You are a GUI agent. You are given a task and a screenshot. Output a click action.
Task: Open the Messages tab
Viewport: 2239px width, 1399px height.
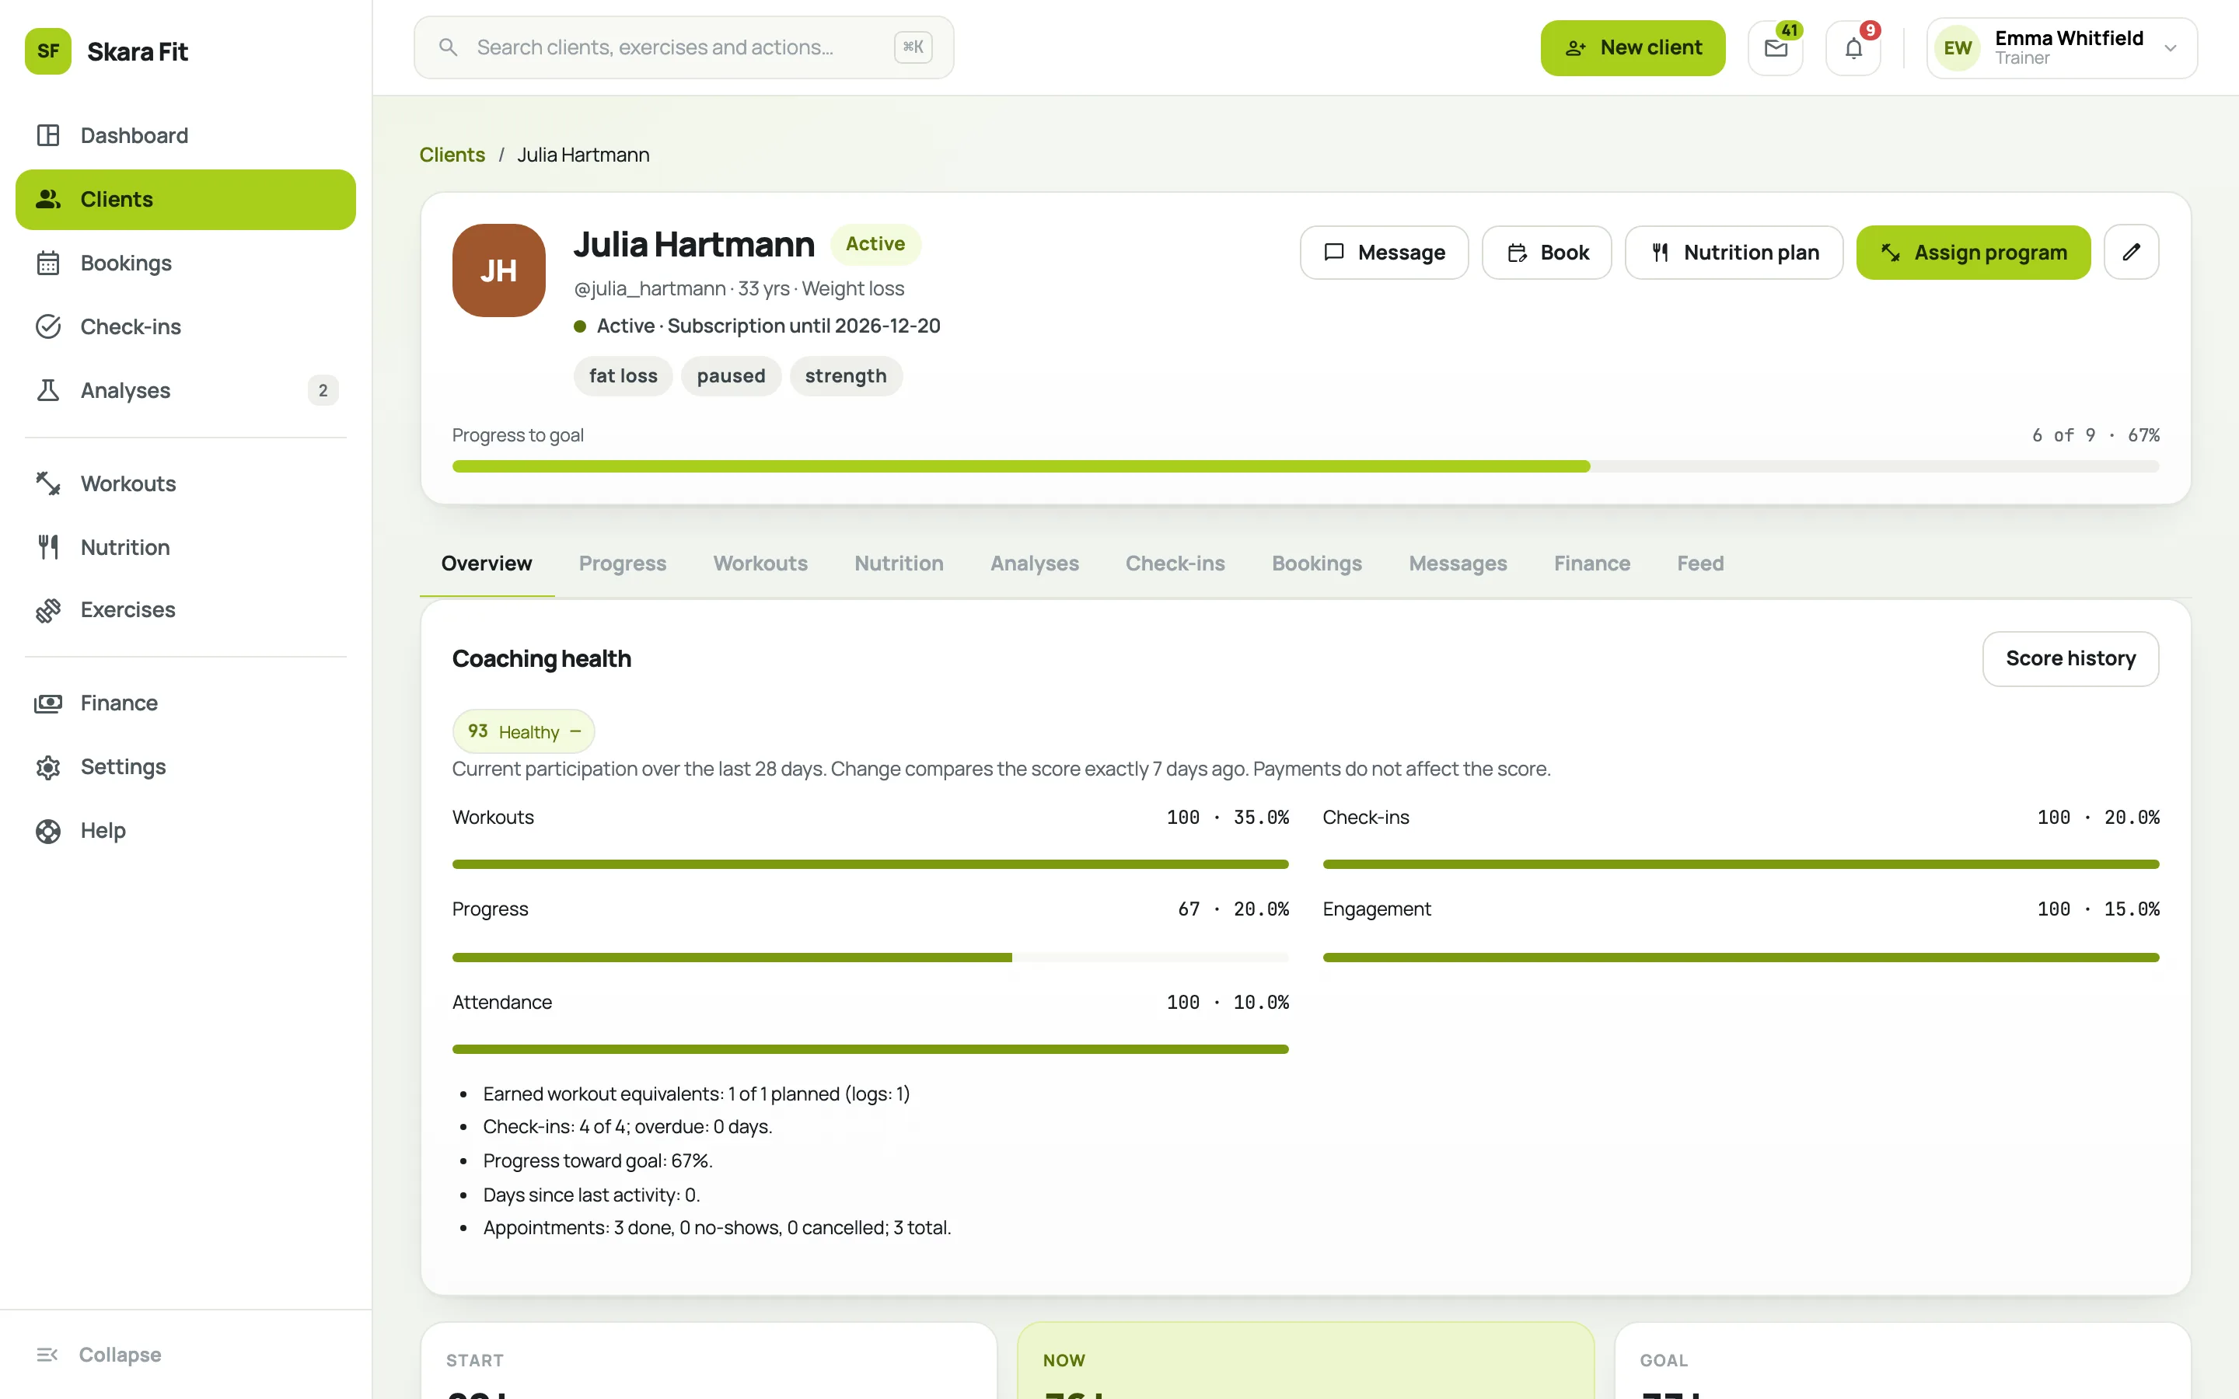(x=1457, y=563)
